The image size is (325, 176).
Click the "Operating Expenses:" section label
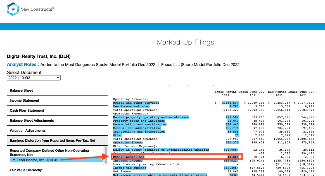click(131, 114)
